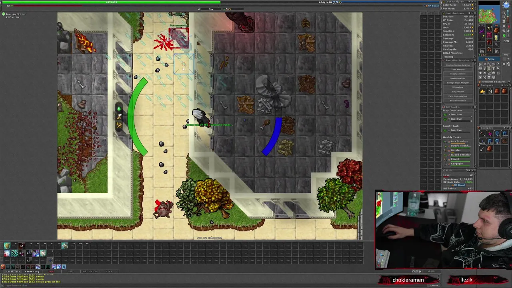Collapse the Hunt Analyser panel
The image size is (512, 288).
coord(472,13)
